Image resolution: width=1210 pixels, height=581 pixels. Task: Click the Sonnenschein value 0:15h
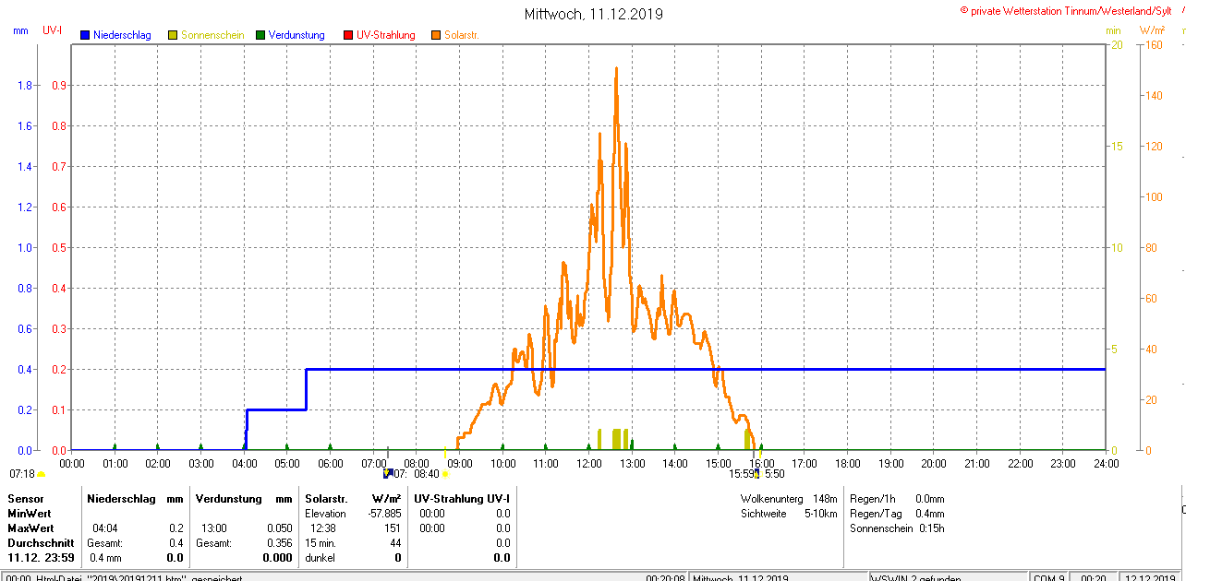[x=931, y=528]
